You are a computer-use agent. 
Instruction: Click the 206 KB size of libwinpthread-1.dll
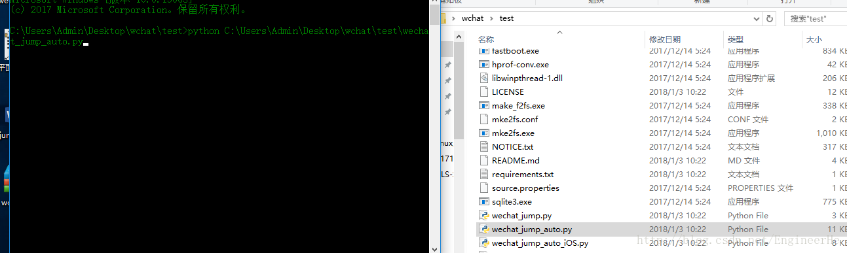click(835, 78)
